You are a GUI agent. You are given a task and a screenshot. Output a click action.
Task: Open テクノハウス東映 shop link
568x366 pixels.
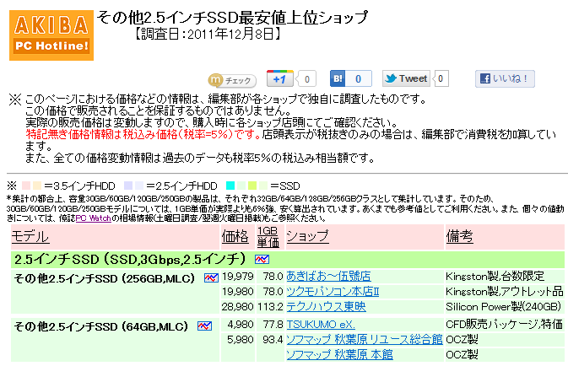pyautogui.click(x=326, y=307)
